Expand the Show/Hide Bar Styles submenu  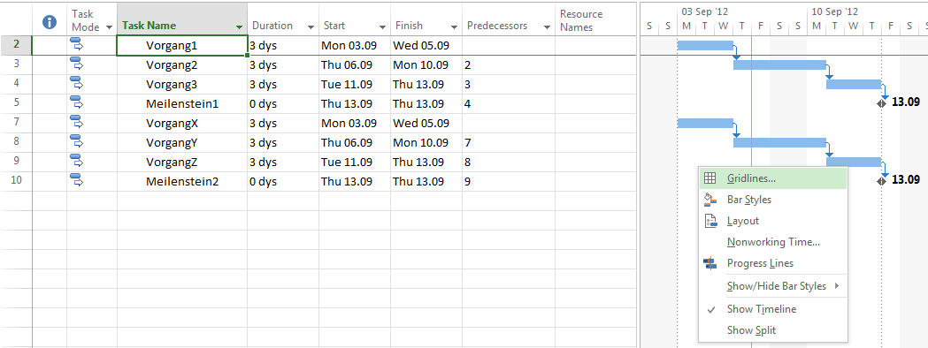(773, 286)
